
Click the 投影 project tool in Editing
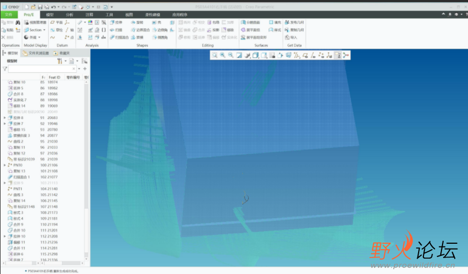(x=213, y=30)
